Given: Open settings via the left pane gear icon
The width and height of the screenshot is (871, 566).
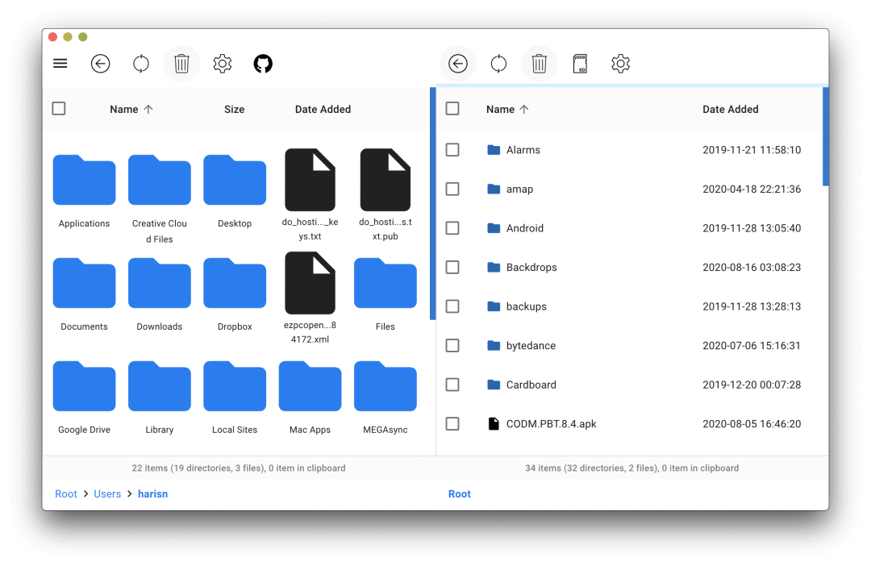Looking at the screenshot, I should coord(223,63).
